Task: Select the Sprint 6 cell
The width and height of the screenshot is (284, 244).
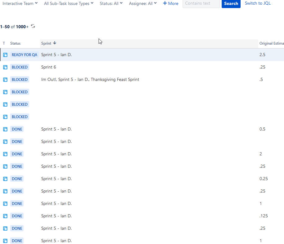Action: 49,67
